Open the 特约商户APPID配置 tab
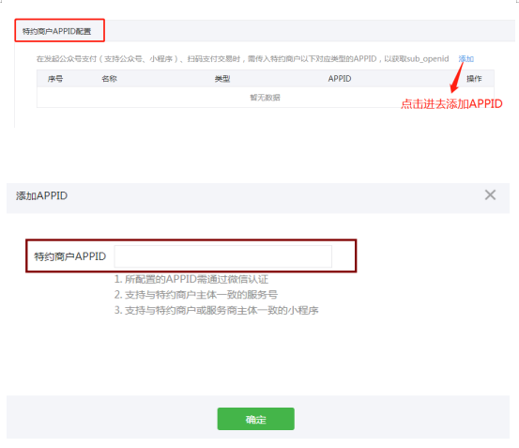The image size is (519, 448). (59, 30)
